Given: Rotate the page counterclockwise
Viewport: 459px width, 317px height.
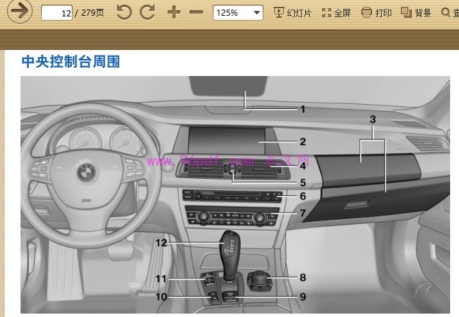Looking at the screenshot, I should coord(124,12).
